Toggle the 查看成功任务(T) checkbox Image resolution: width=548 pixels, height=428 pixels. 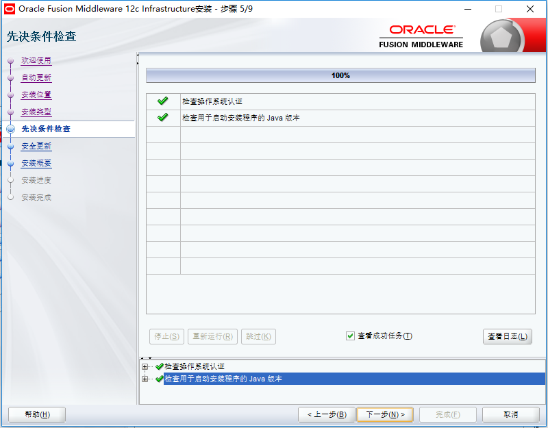(x=350, y=336)
